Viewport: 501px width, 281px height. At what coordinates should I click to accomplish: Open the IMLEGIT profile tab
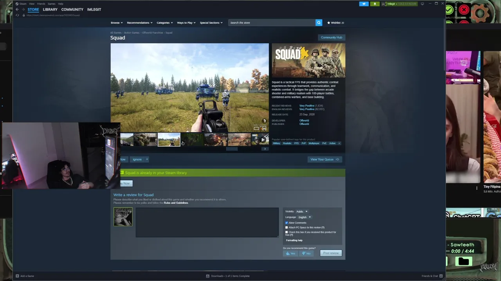94,9
